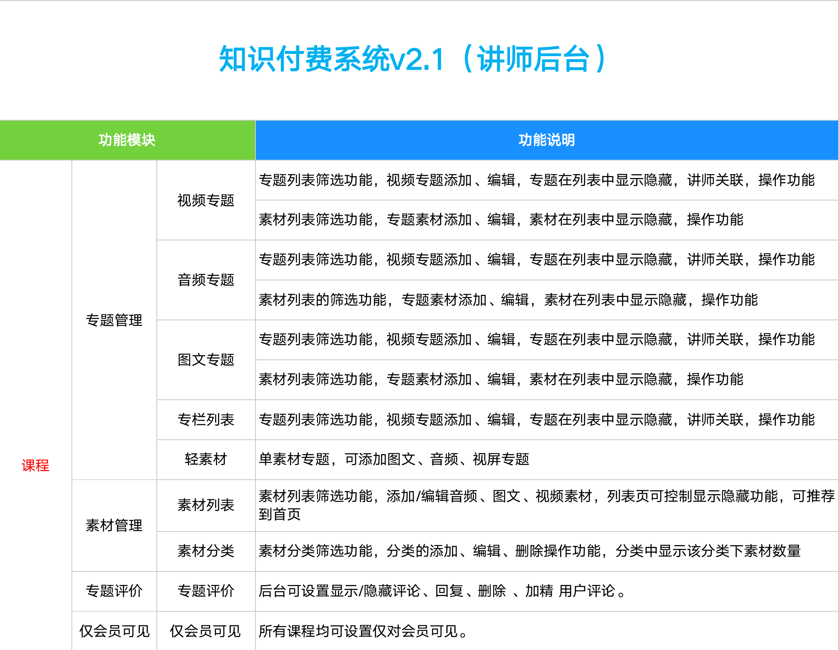Select the 视频专题 cell
The image size is (839, 650).
click(206, 200)
